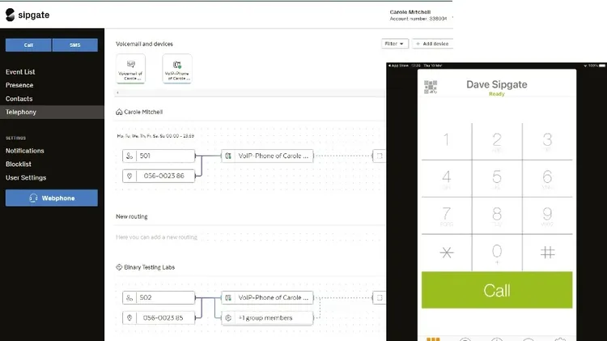Click the location pin icon beside 056-002386

click(129, 176)
